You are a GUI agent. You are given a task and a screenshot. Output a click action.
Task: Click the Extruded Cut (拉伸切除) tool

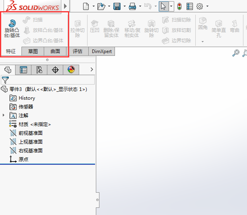[78, 29]
